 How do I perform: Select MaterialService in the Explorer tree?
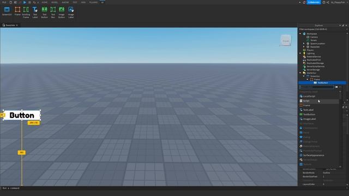[x=314, y=57]
